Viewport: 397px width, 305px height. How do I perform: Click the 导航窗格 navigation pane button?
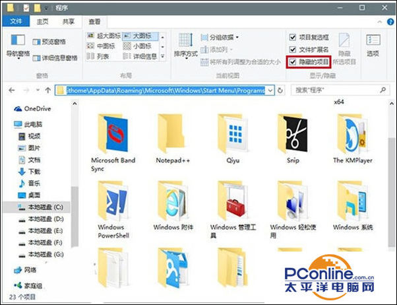(x=18, y=46)
